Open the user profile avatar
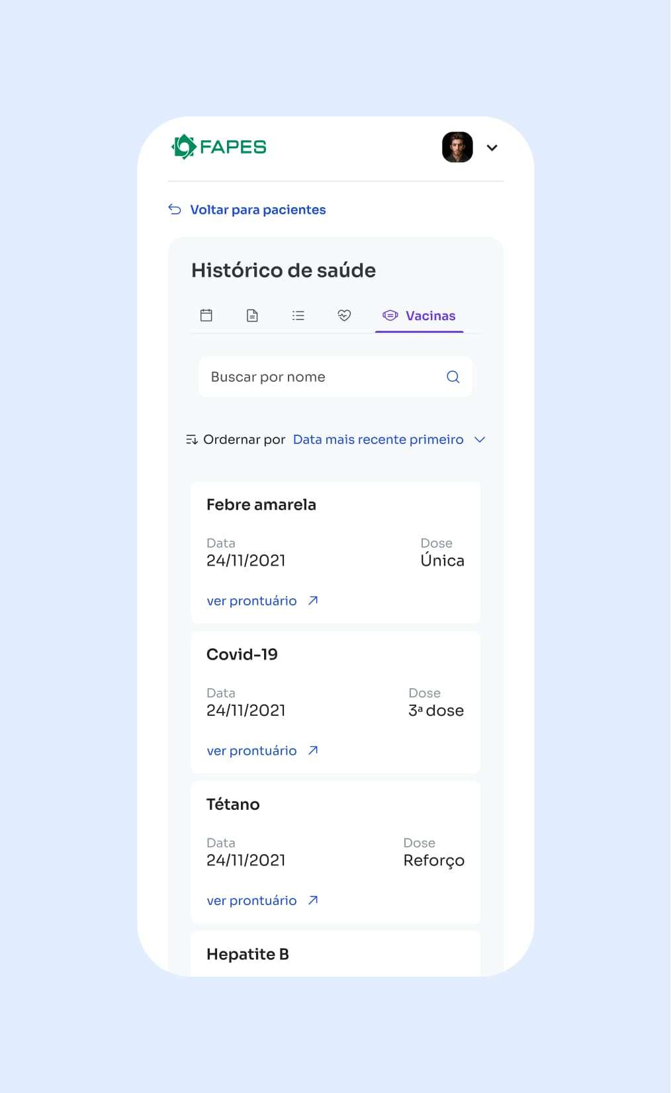 [457, 147]
